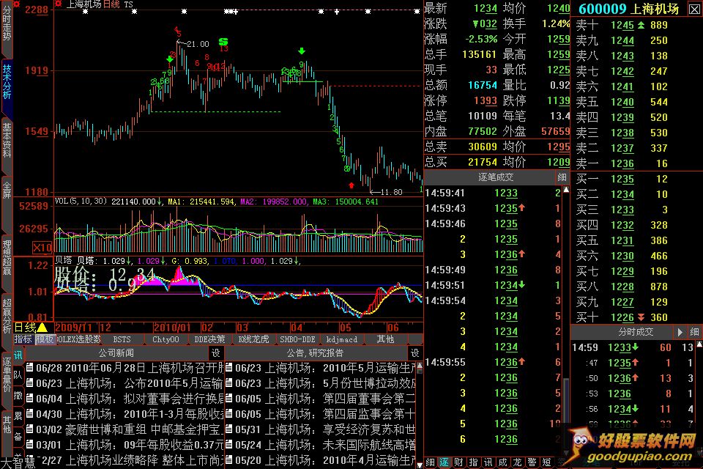The height and width of the screenshot is (469, 703).
Task: Click the yellow triangle next to 日线
Action: click(42, 328)
